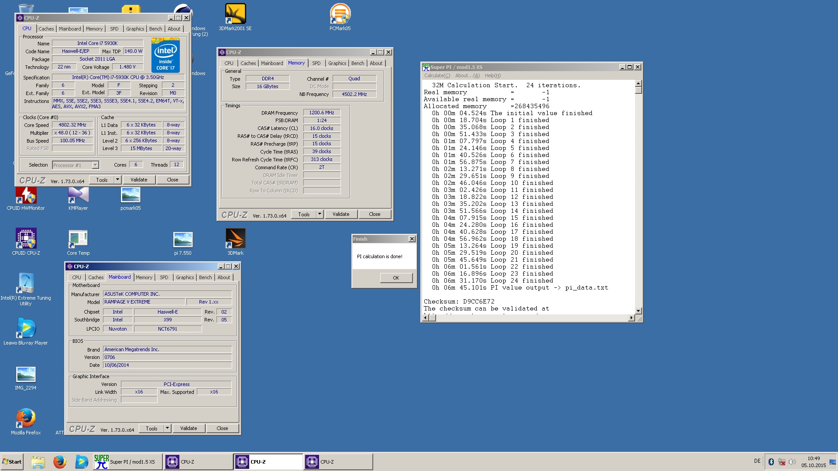Click the Checksum D9CC6E72 line
Image resolution: width=838 pixels, height=471 pixels.
pyautogui.click(x=459, y=301)
